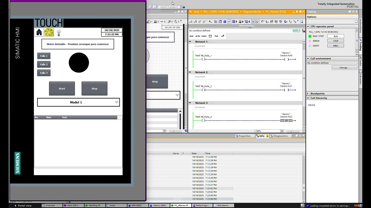
Task: Collapse the Call hierarchy section
Action: point(308,98)
